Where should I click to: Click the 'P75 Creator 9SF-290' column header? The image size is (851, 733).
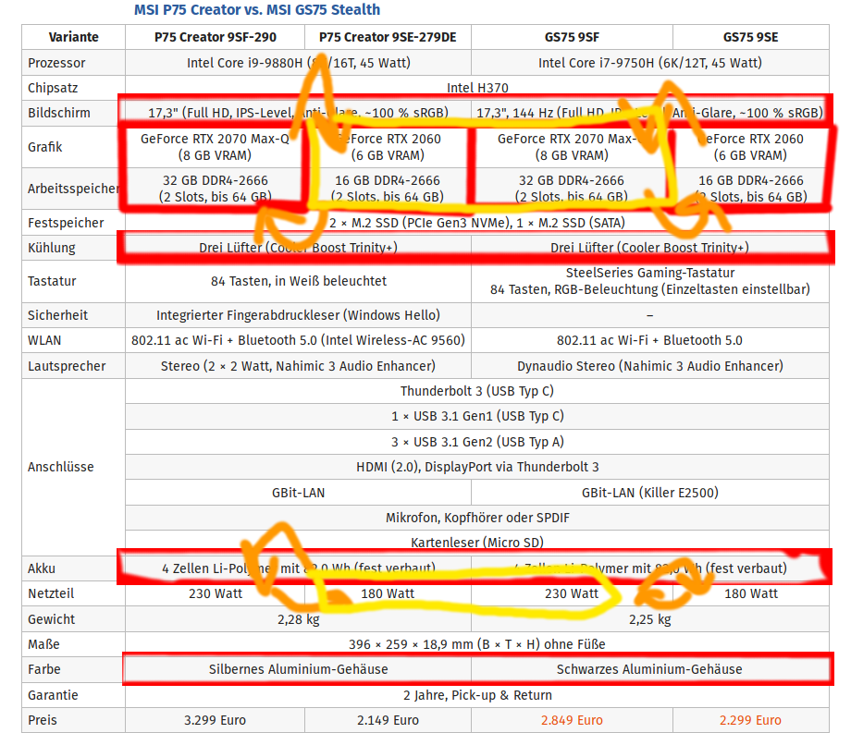click(215, 37)
